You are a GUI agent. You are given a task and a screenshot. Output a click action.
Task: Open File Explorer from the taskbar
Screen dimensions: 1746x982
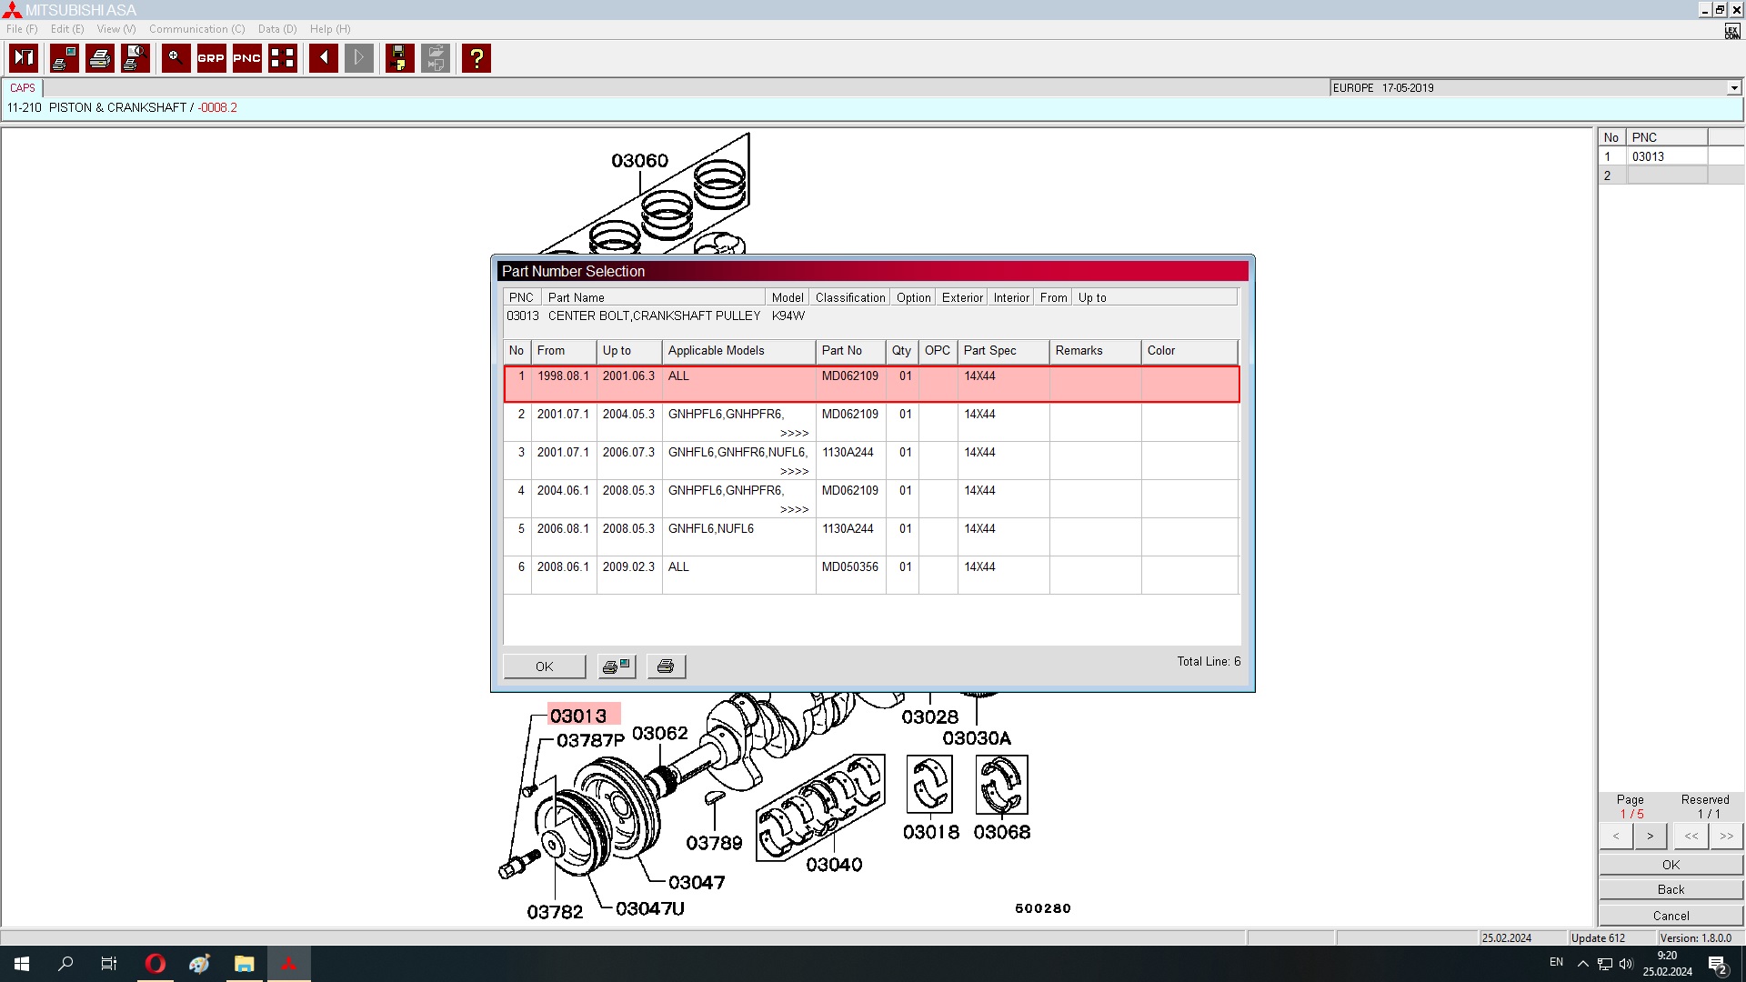[244, 964]
